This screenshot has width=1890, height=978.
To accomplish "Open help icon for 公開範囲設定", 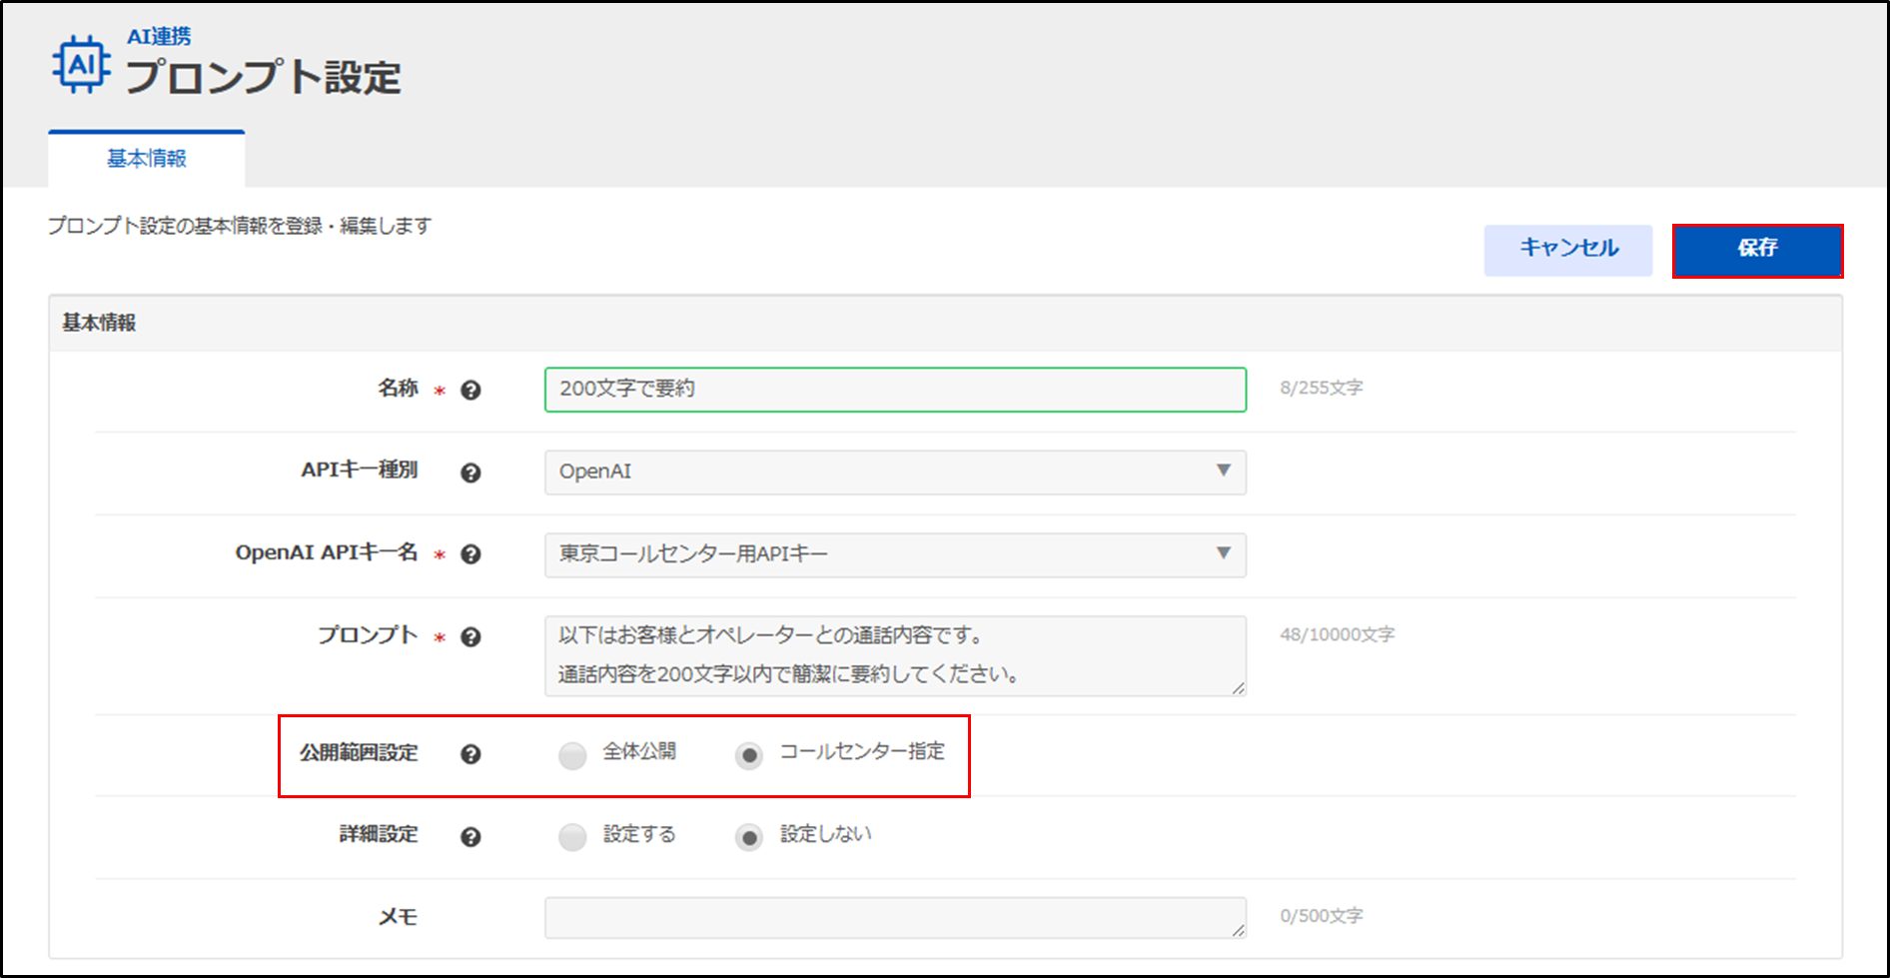I will [x=471, y=754].
